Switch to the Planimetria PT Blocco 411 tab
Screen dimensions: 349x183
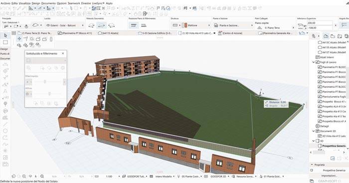[x=75, y=33]
